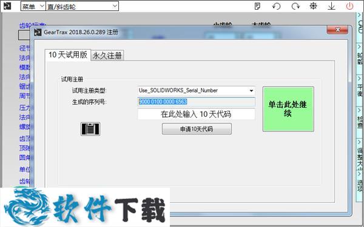The image size is (364, 227).
Task: Switch to the 永久注册 tab
Action: [107, 55]
